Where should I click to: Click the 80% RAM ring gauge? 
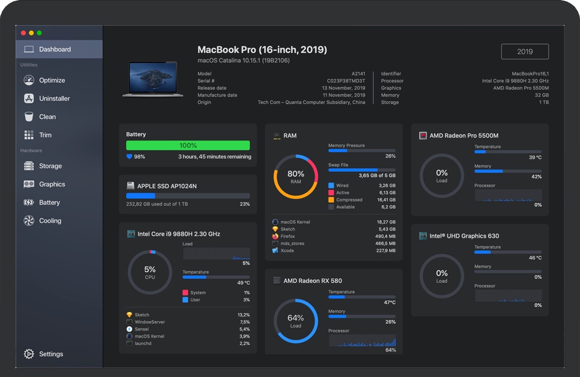[x=296, y=177]
